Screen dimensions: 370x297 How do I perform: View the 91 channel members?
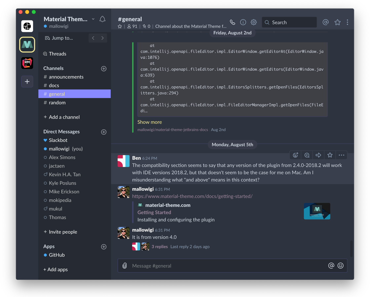pyautogui.click(x=132, y=26)
